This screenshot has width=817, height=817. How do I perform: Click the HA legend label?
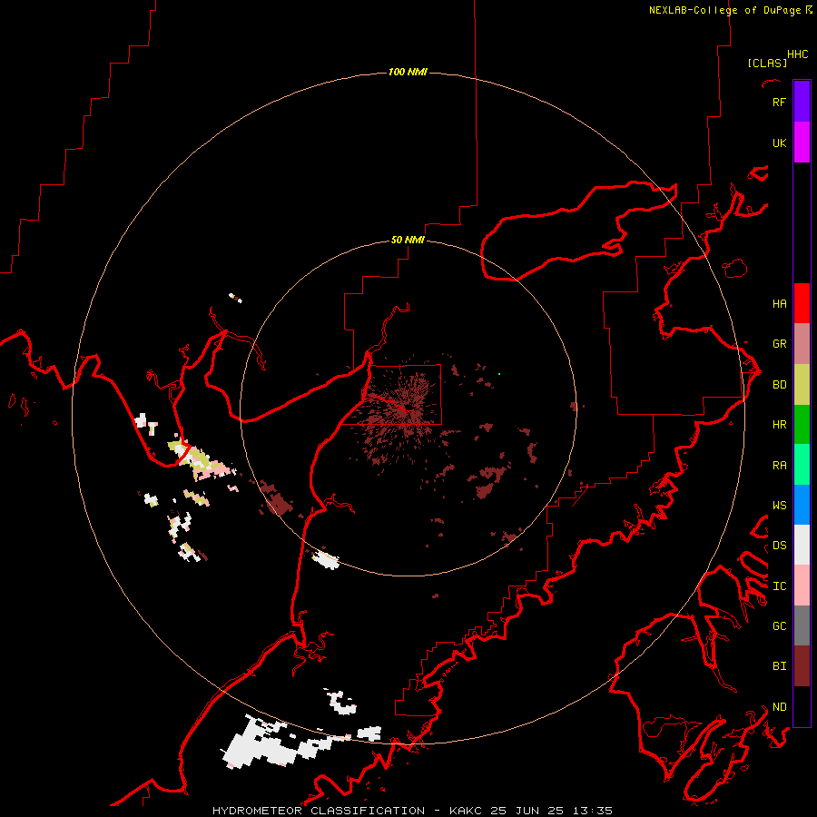779,304
